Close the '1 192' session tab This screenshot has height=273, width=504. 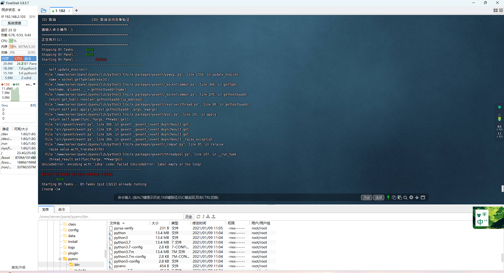pos(69,11)
